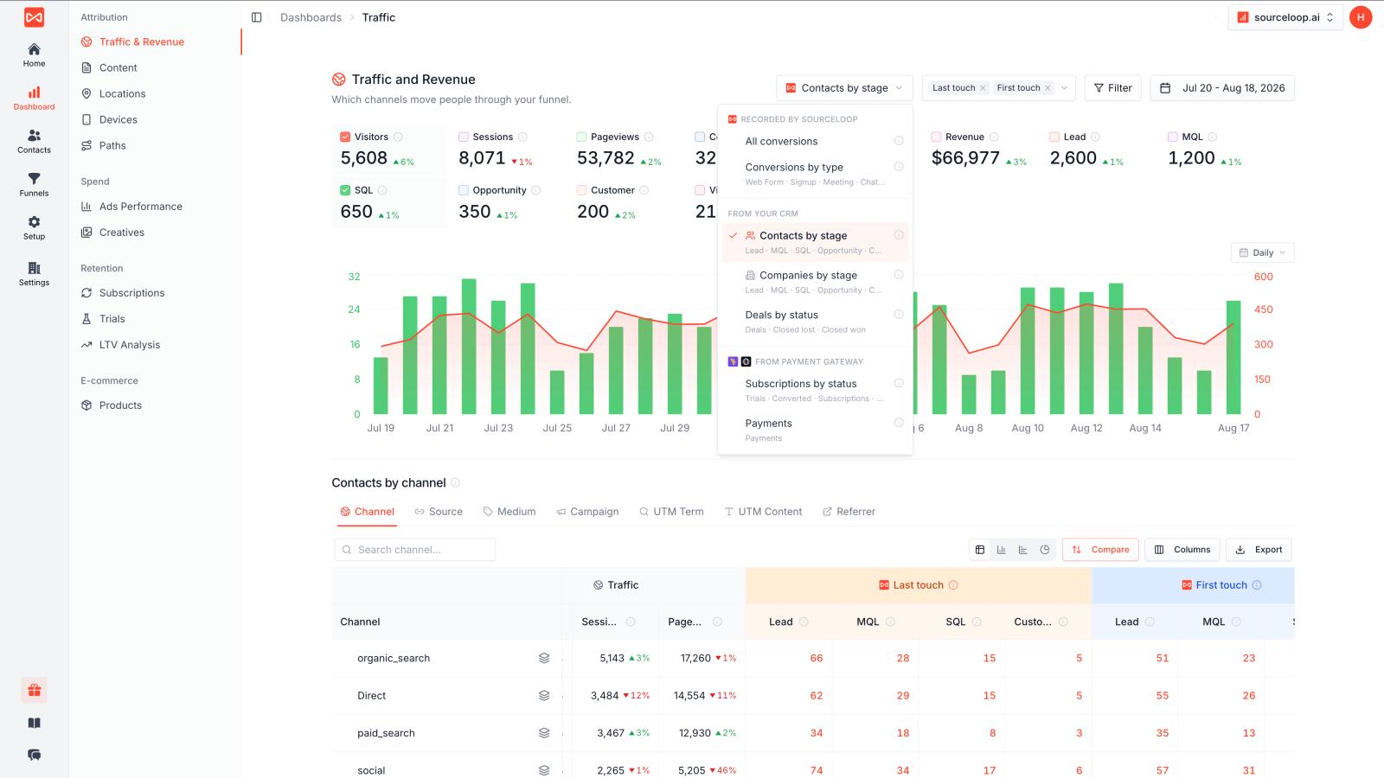Image resolution: width=1384 pixels, height=778 pixels.
Task: Click the Export button
Action: tap(1259, 550)
